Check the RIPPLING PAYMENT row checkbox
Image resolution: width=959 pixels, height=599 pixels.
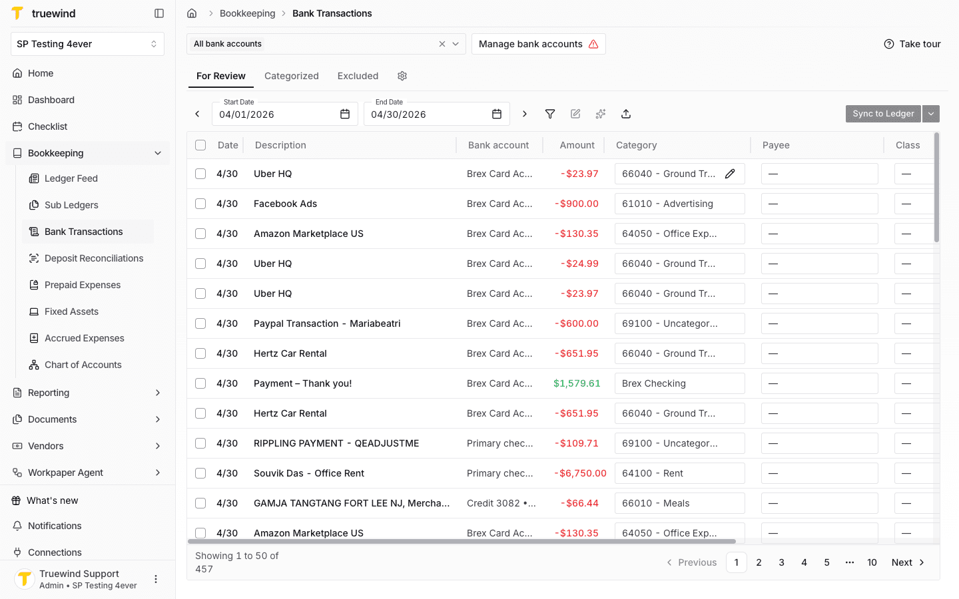point(200,443)
